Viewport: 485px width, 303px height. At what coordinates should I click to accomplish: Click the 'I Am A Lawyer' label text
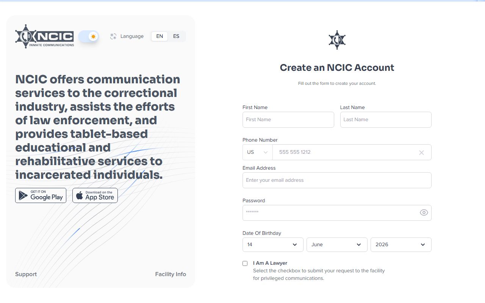(270, 263)
